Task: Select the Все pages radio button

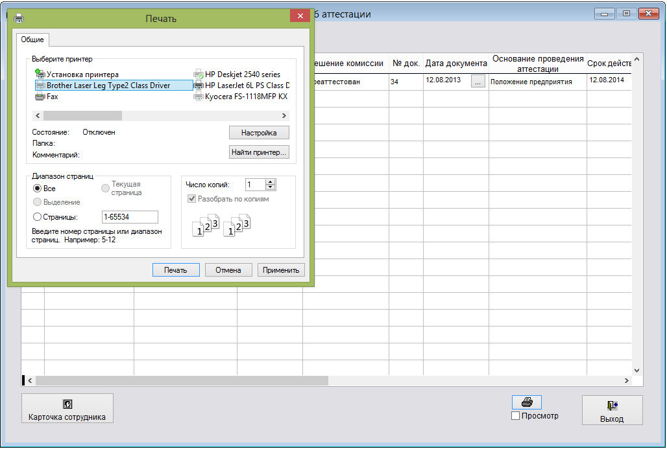Action: (x=38, y=189)
